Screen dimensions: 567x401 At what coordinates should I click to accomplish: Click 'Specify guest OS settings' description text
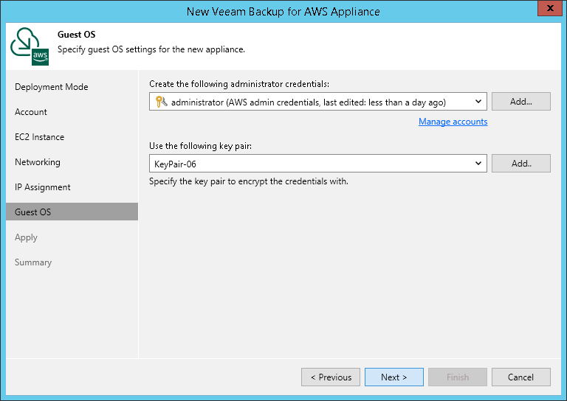pyautogui.click(x=151, y=49)
